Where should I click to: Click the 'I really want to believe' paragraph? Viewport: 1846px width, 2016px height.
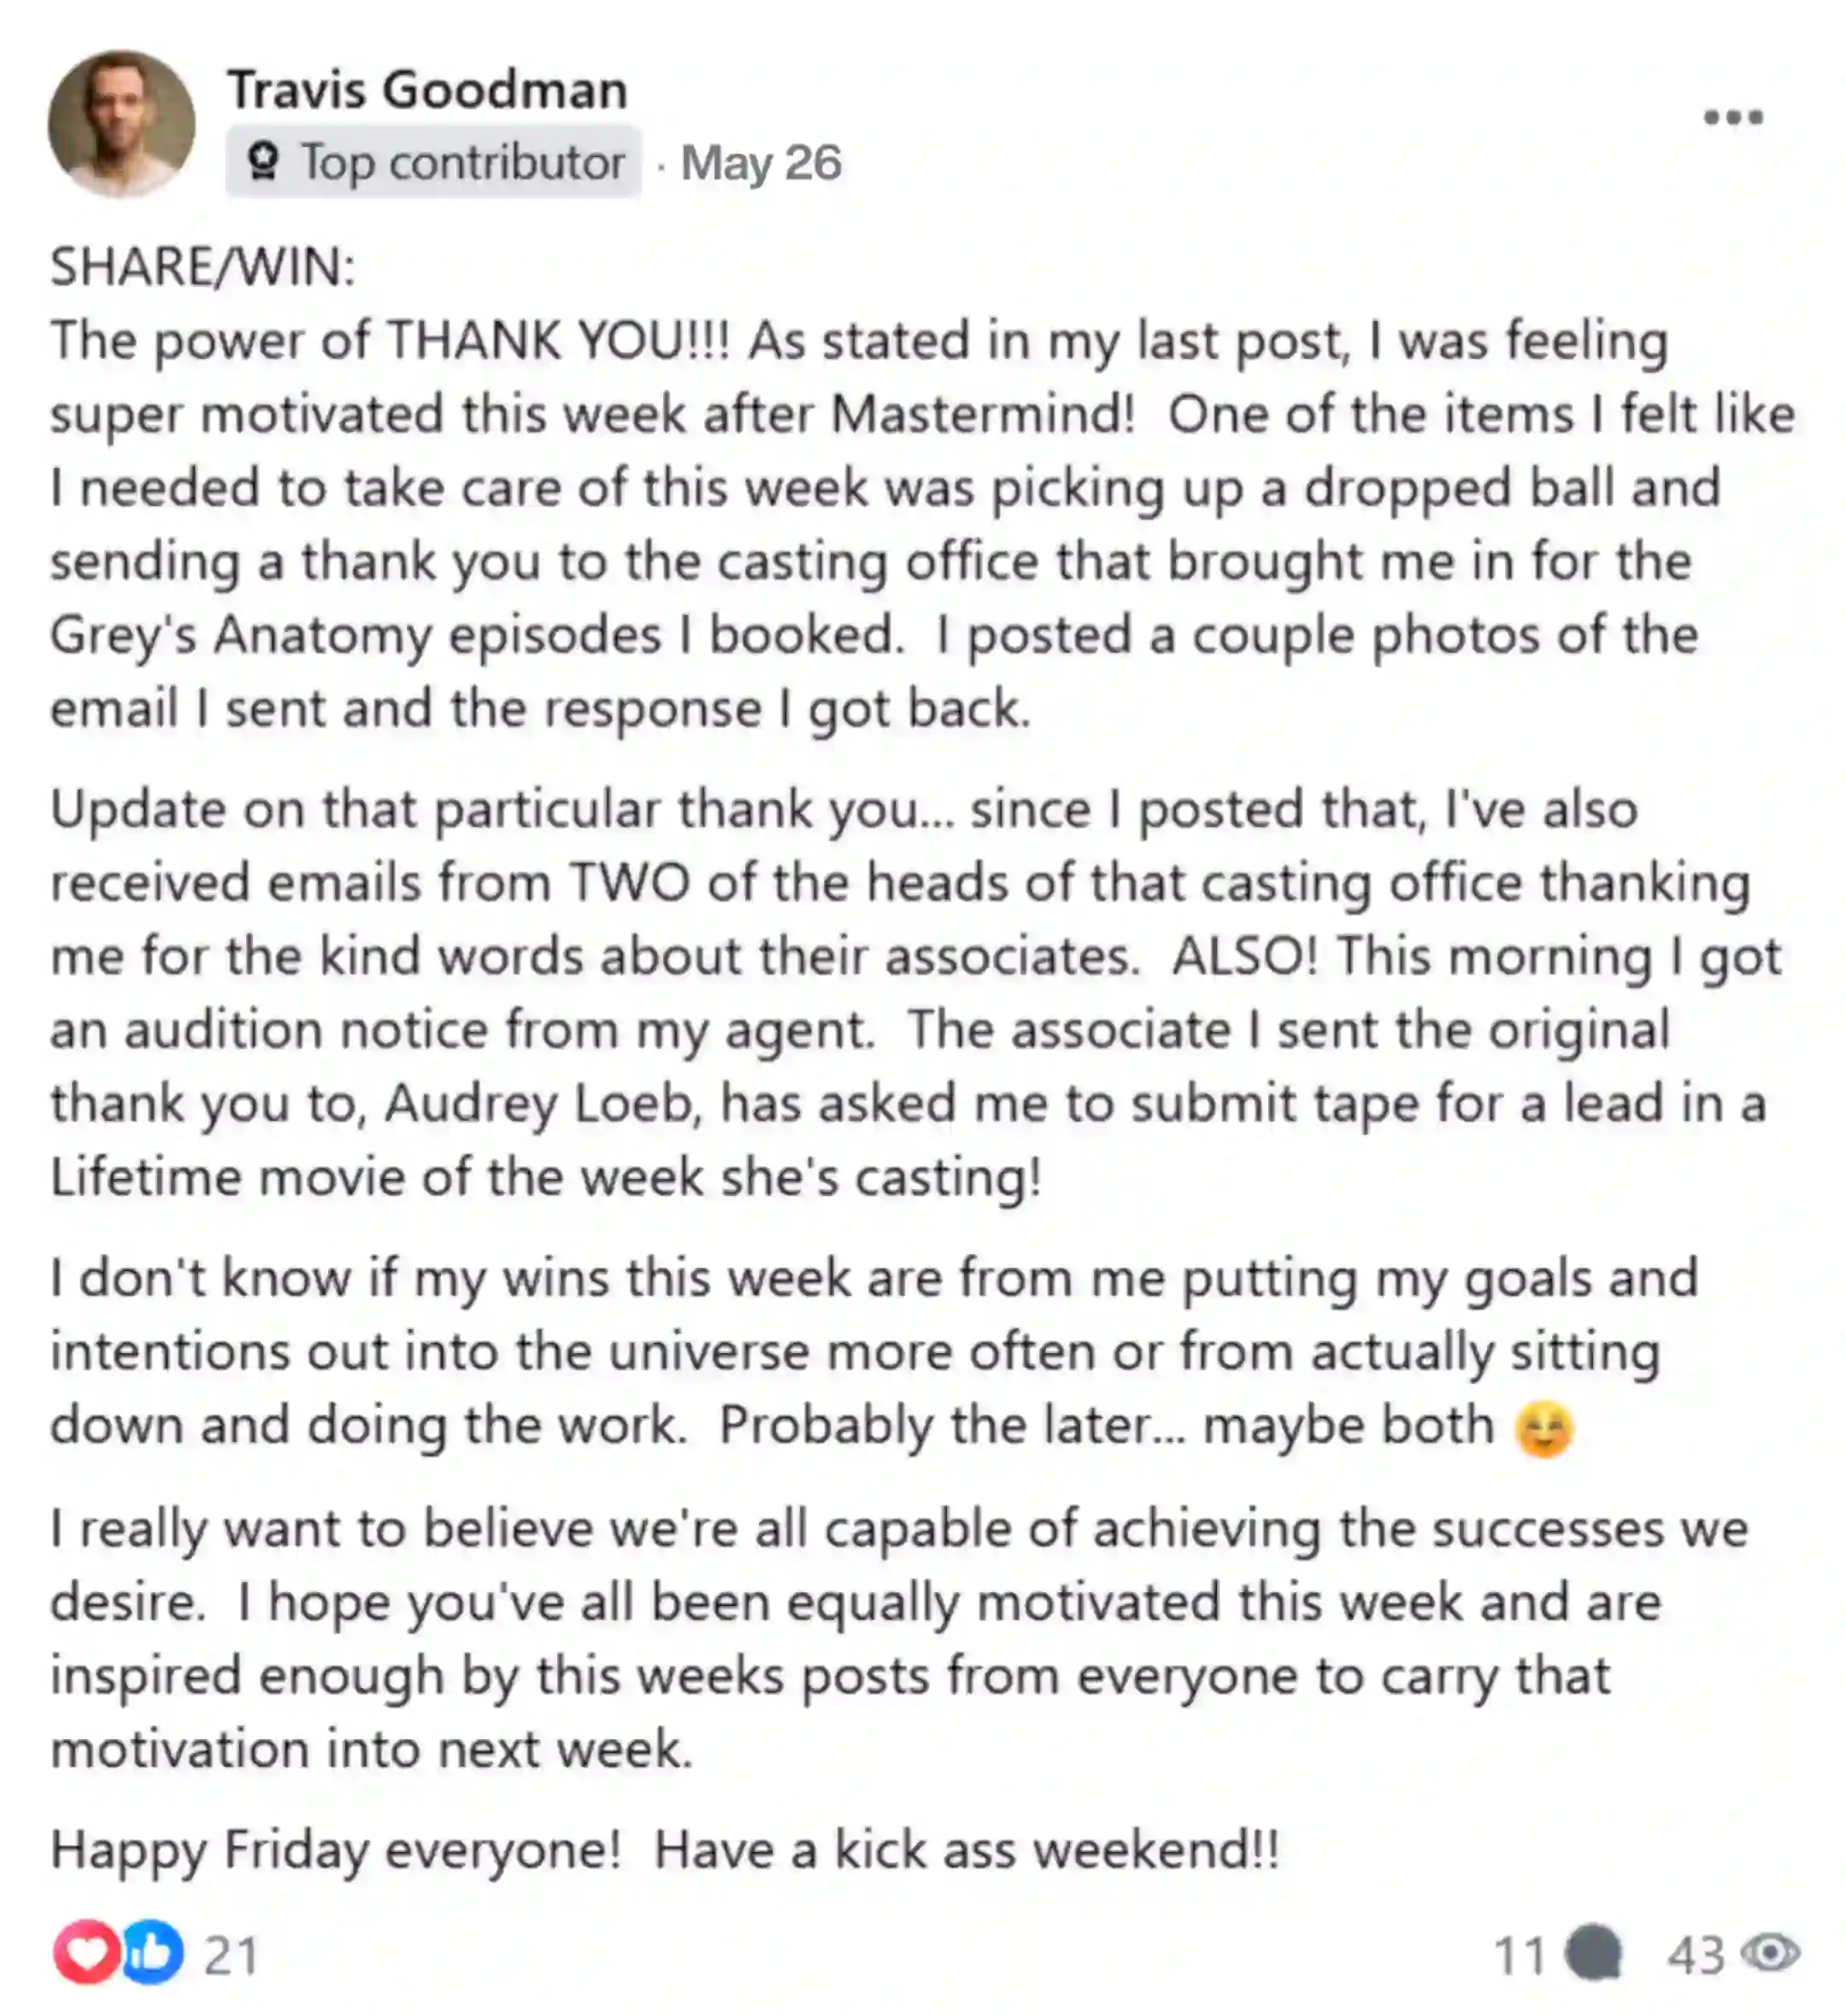[898, 1638]
